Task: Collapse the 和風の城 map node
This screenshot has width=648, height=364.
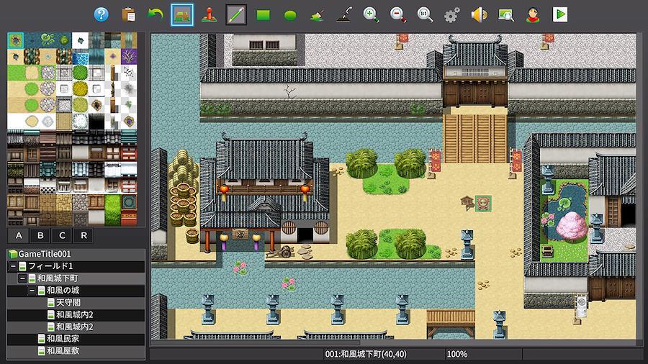Action: tap(32, 291)
